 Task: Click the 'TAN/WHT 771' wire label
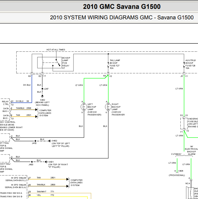(x=45, y=192)
